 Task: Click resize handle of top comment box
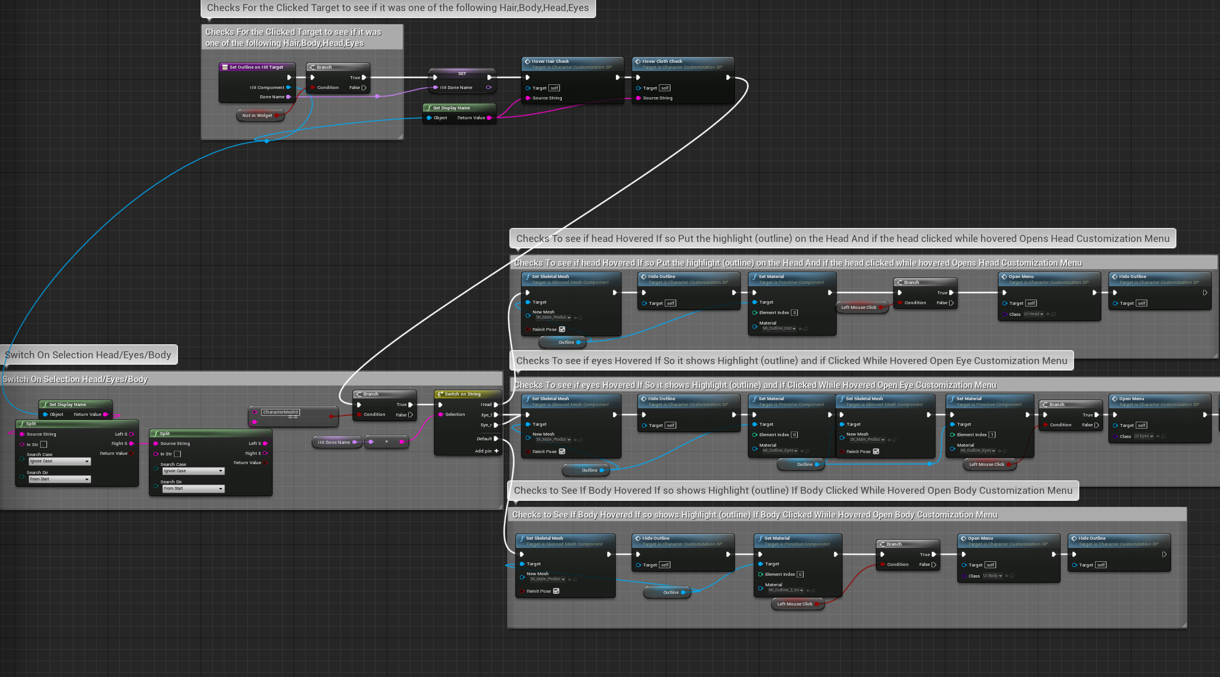click(400, 137)
